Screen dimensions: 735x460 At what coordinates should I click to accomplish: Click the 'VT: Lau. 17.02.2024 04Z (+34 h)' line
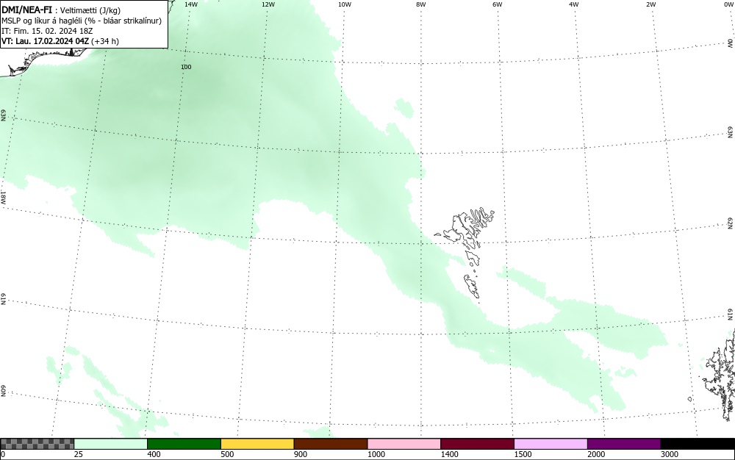[60, 41]
